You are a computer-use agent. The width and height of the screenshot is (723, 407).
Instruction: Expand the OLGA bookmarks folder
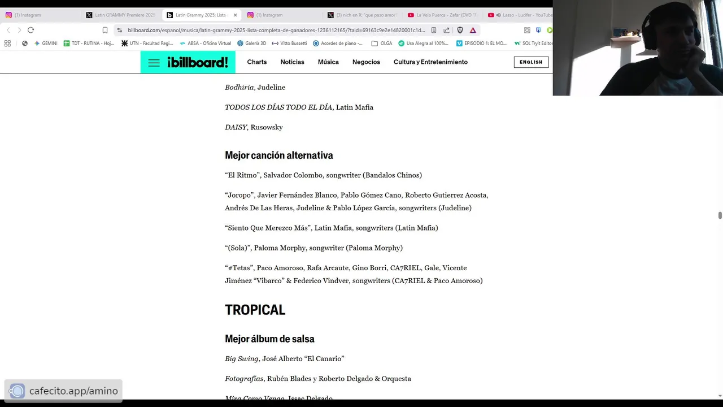382,43
